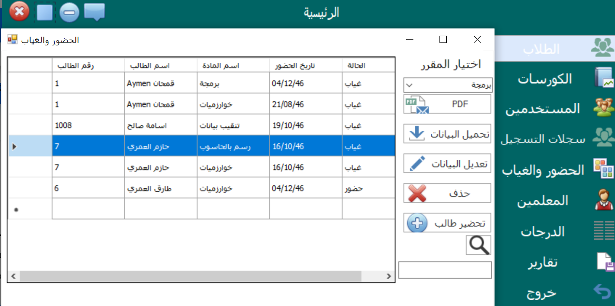Click تقارير report document icon
This screenshot has height=306, width=615.
pos(605,262)
